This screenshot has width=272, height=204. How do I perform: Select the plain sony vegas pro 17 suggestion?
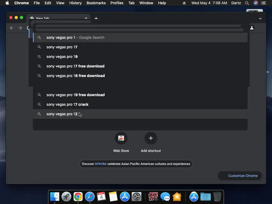pos(140,47)
